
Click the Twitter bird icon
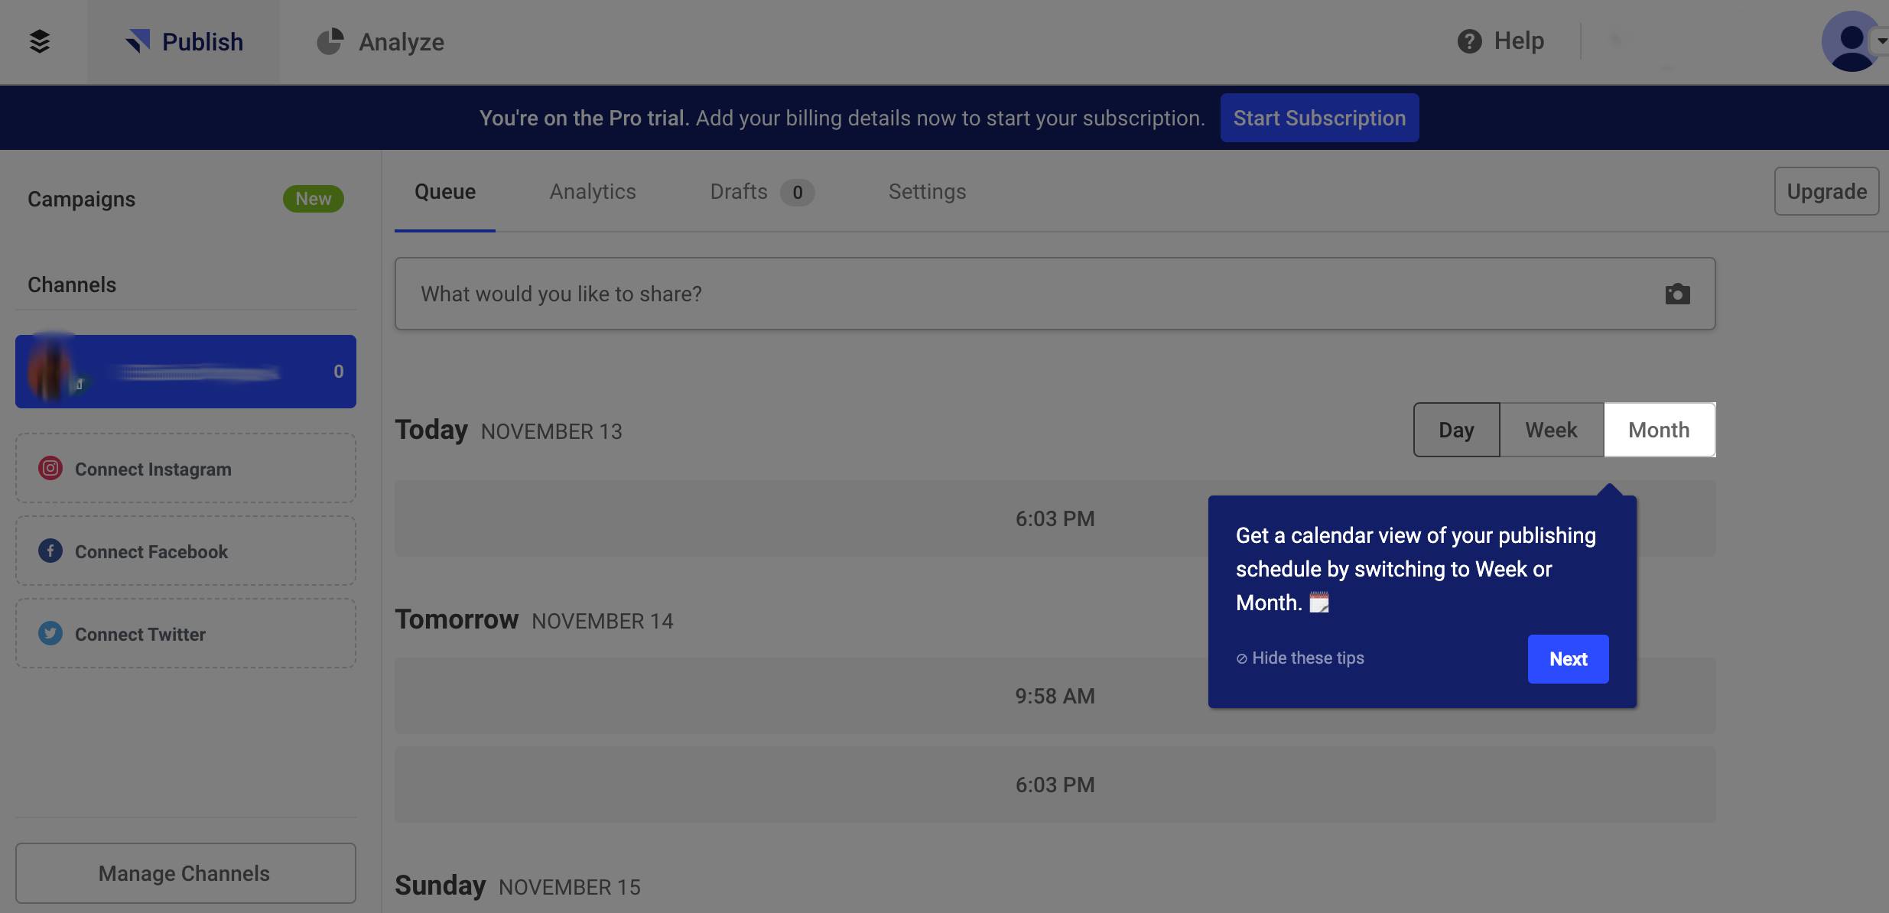tap(50, 633)
